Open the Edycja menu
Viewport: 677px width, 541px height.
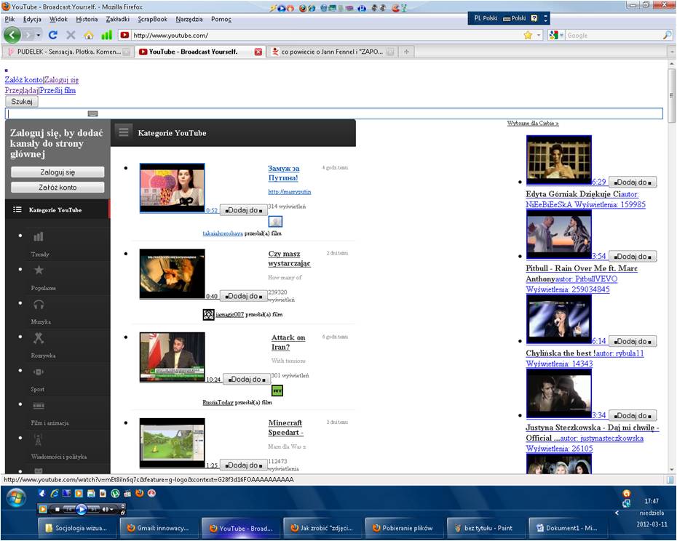click(32, 19)
